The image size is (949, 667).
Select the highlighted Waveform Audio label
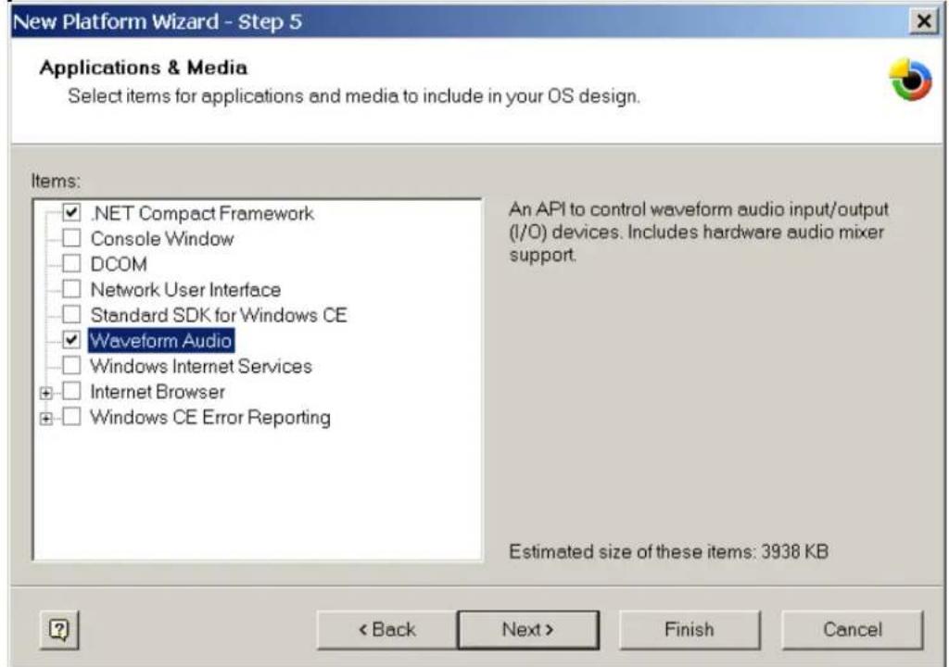click(x=161, y=340)
